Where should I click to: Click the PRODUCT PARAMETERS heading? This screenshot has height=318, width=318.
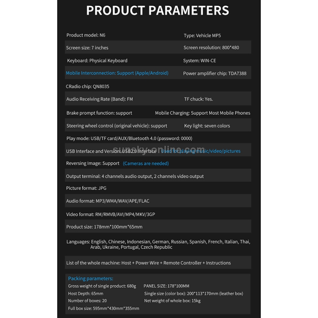(x=157, y=11)
